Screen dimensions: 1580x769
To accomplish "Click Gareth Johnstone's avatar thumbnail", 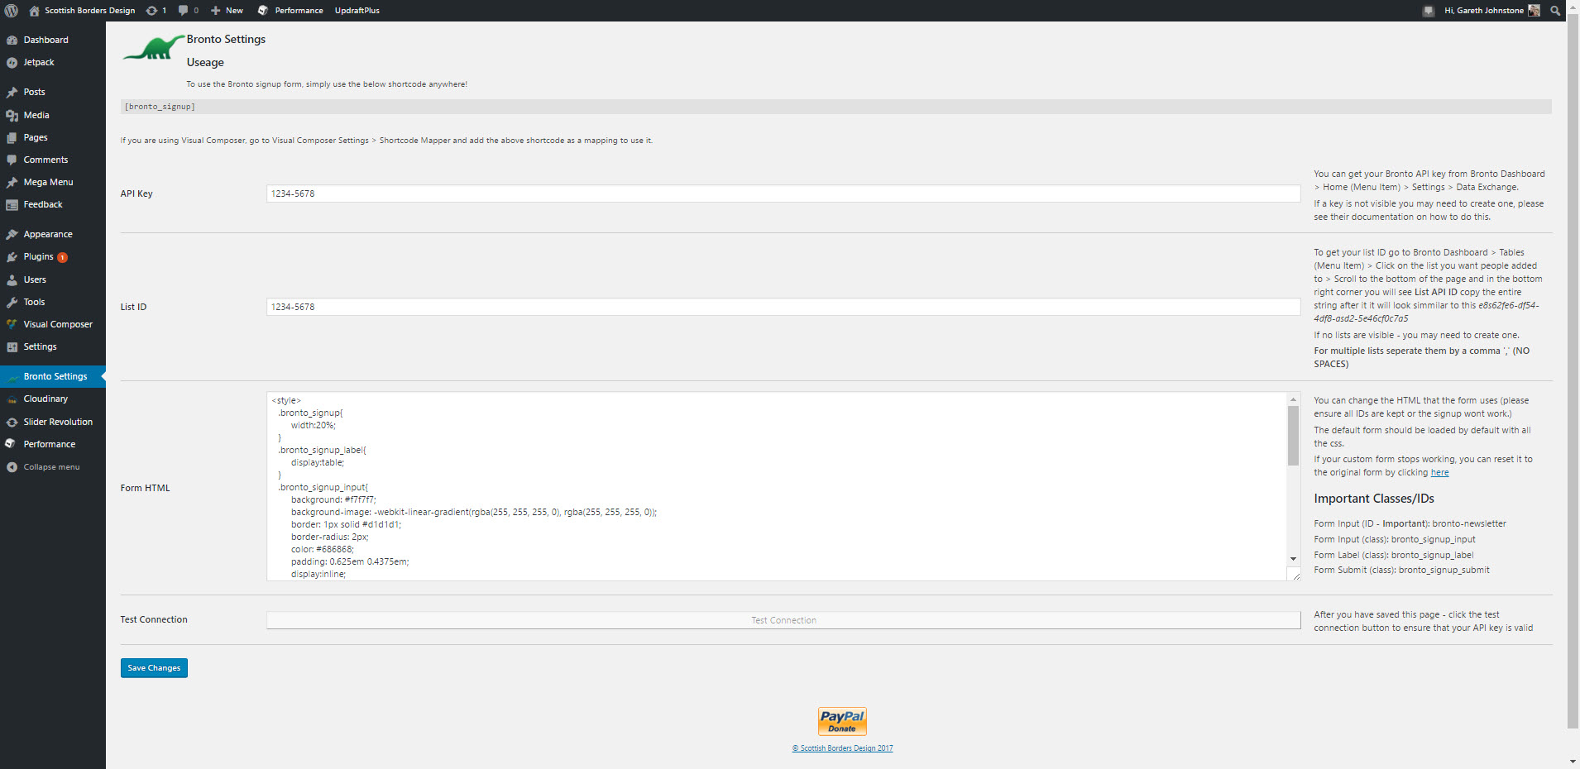I will tap(1534, 11).
